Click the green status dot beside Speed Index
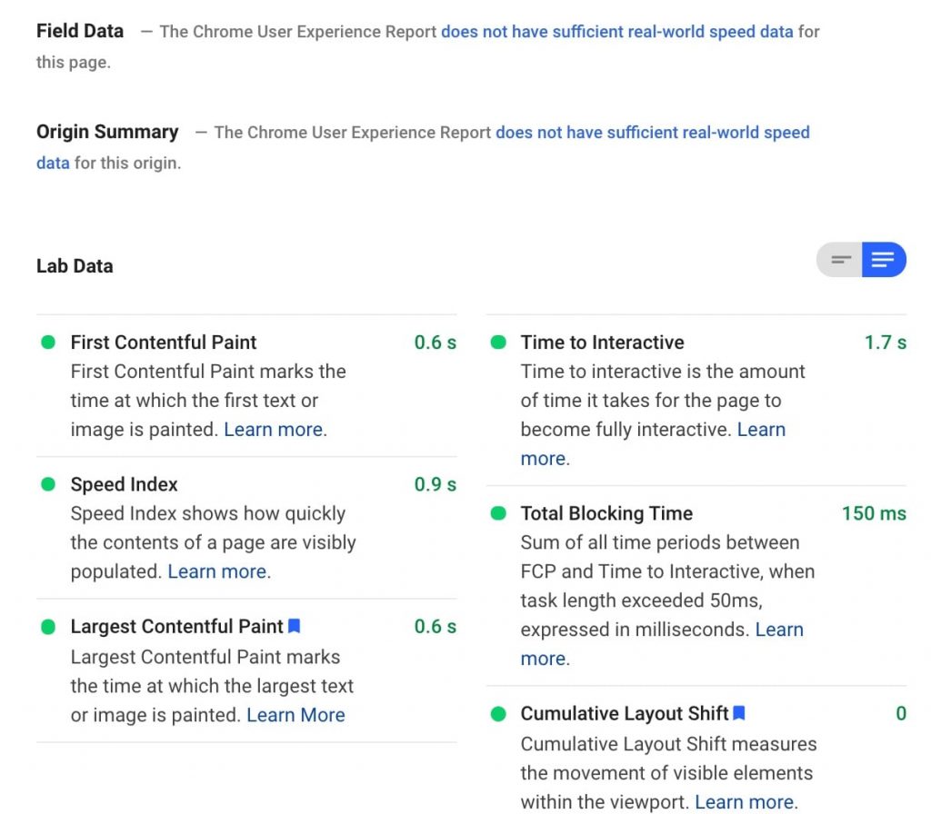This screenshot has width=931, height=814. pos(46,484)
